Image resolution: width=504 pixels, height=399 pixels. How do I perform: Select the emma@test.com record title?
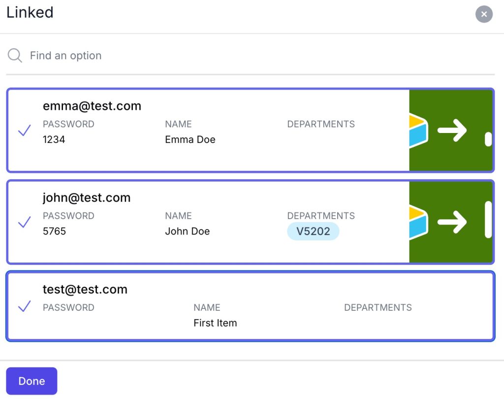tap(92, 106)
